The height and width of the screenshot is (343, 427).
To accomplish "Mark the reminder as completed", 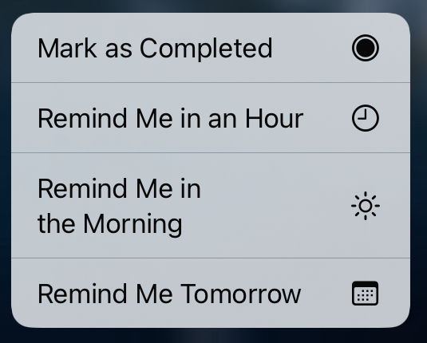I will 211,48.
